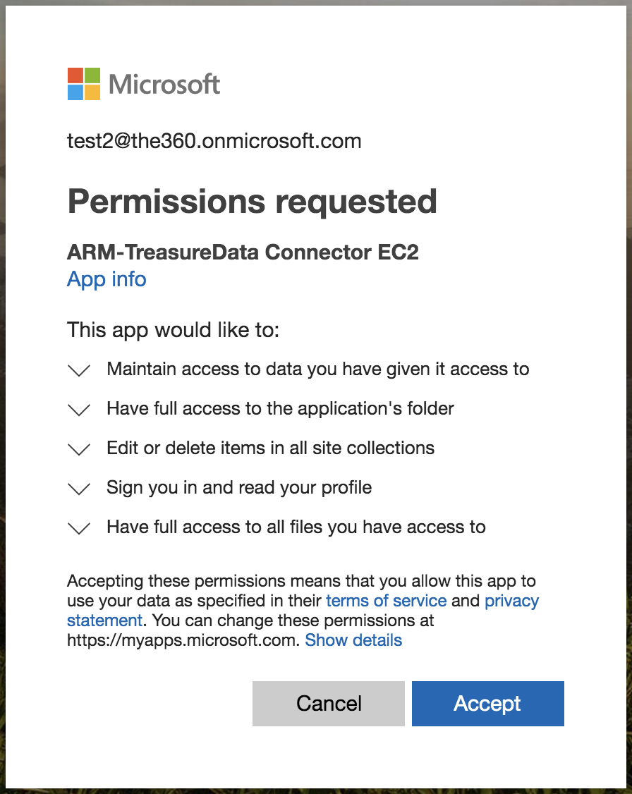Image resolution: width=632 pixels, height=794 pixels.
Task: Select 'Sign you in and read your profile'
Action: click(239, 487)
